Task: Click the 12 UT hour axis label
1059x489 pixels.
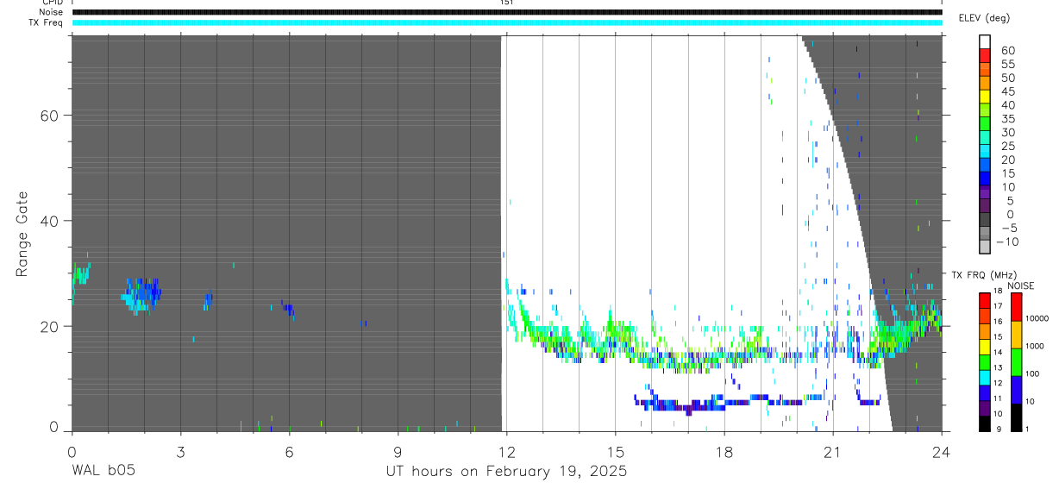Action: [x=506, y=451]
